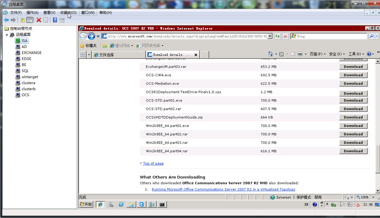The height and width of the screenshot is (218, 380).
Task: Click the EN language indicator
Action: click(306, 204)
